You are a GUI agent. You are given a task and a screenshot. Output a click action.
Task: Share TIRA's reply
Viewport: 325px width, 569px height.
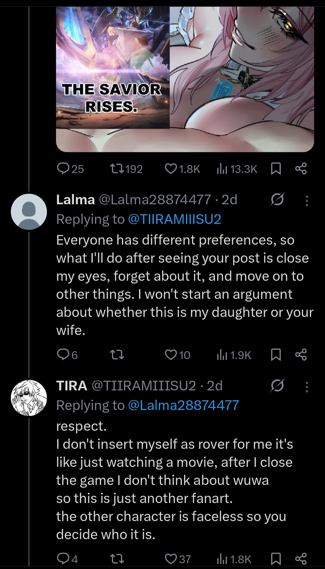(301, 559)
